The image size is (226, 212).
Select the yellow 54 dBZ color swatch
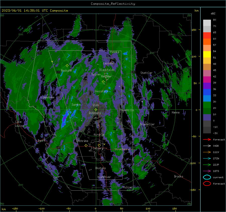tap(207, 54)
